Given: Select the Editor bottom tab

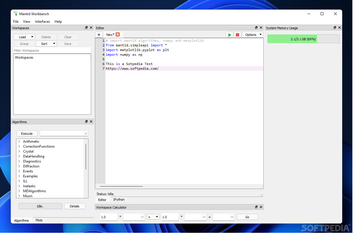Looking at the screenshot, I should tap(102, 200).
